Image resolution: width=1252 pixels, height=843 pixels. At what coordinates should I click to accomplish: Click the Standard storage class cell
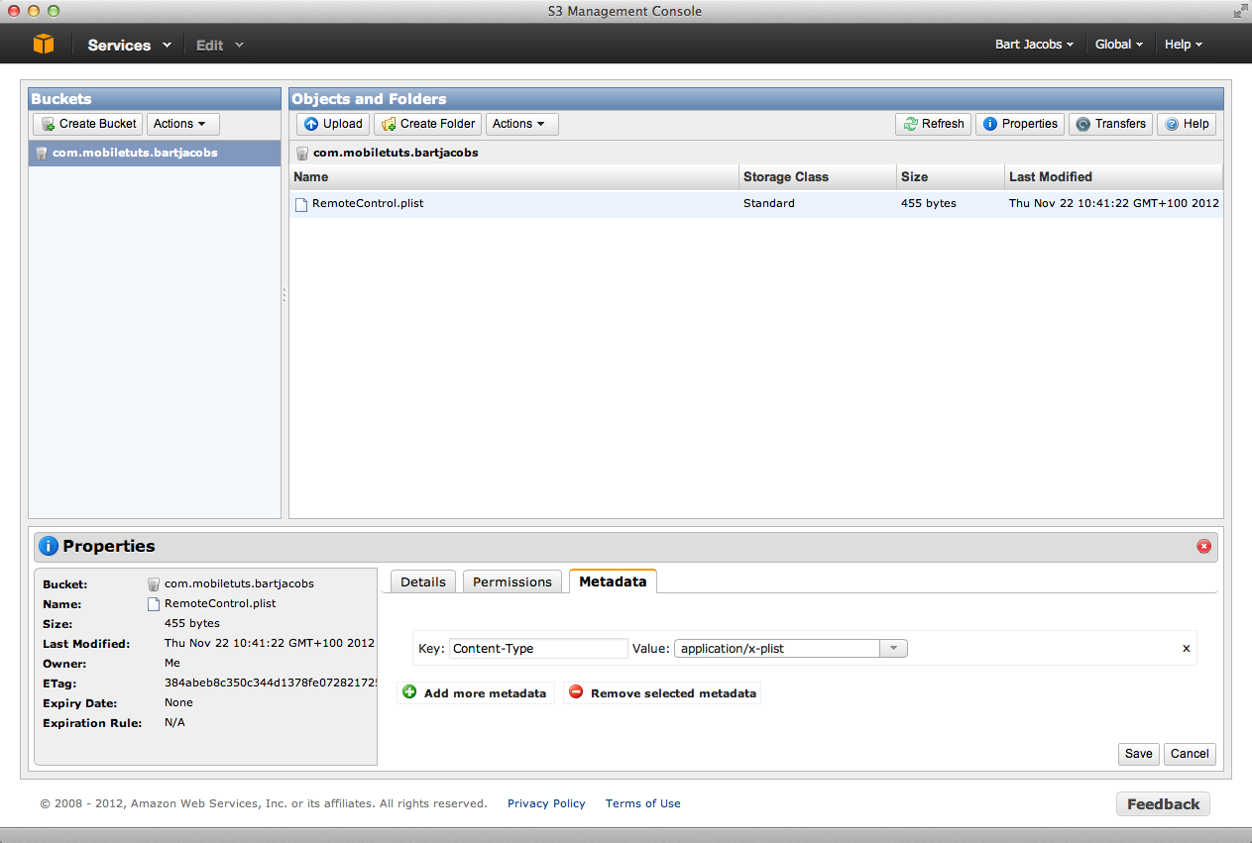tap(769, 203)
